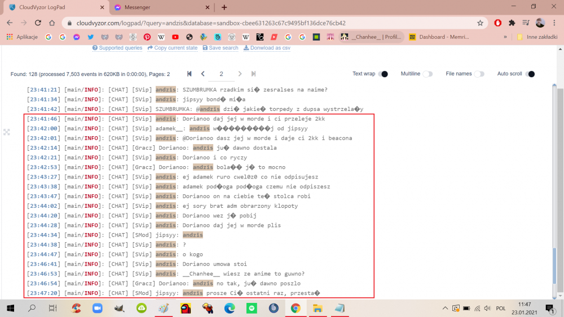The height and width of the screenshot is (317, 564).
Task: Open media control icon in toolbar
Action: (x=526, y=23)
